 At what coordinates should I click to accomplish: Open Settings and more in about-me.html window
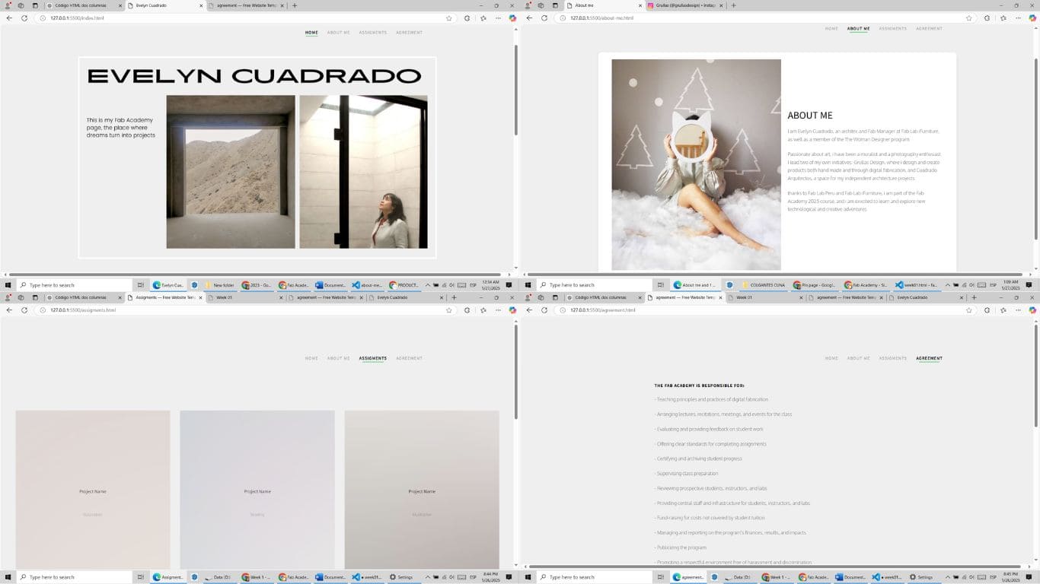tap(1019, 17)
